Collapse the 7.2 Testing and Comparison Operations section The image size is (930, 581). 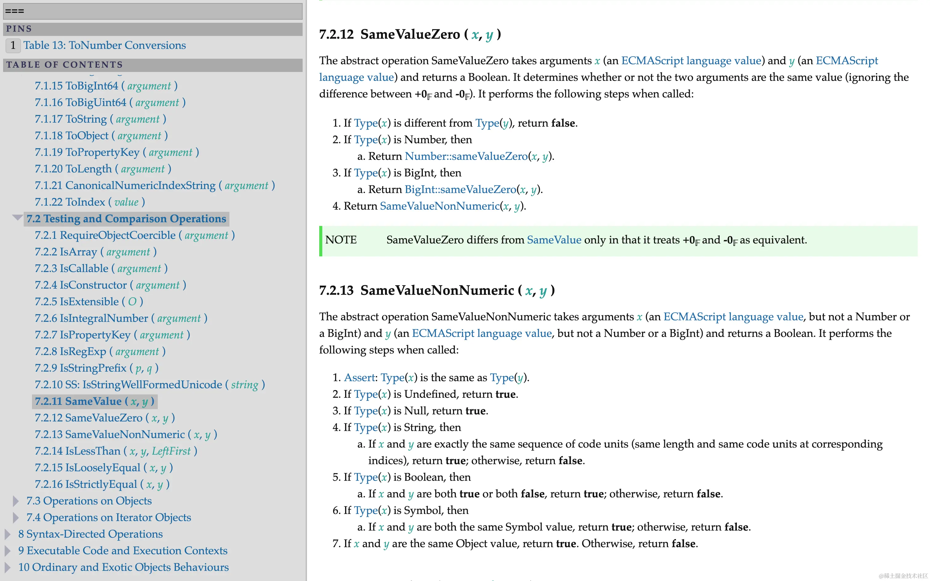click(x=17, y=218)
